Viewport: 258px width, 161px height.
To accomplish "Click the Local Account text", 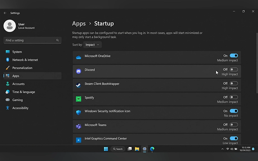I will [26, 28].
